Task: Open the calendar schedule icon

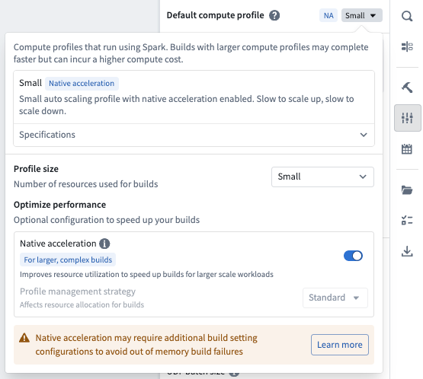Action: 407,148
